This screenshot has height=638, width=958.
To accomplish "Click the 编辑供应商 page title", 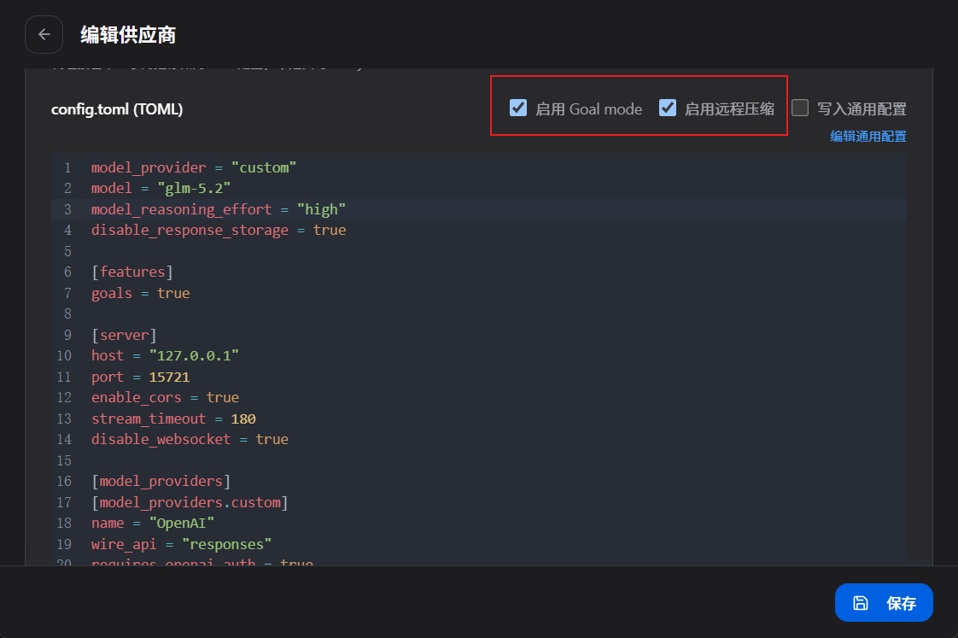I will (x=128, y=35).
